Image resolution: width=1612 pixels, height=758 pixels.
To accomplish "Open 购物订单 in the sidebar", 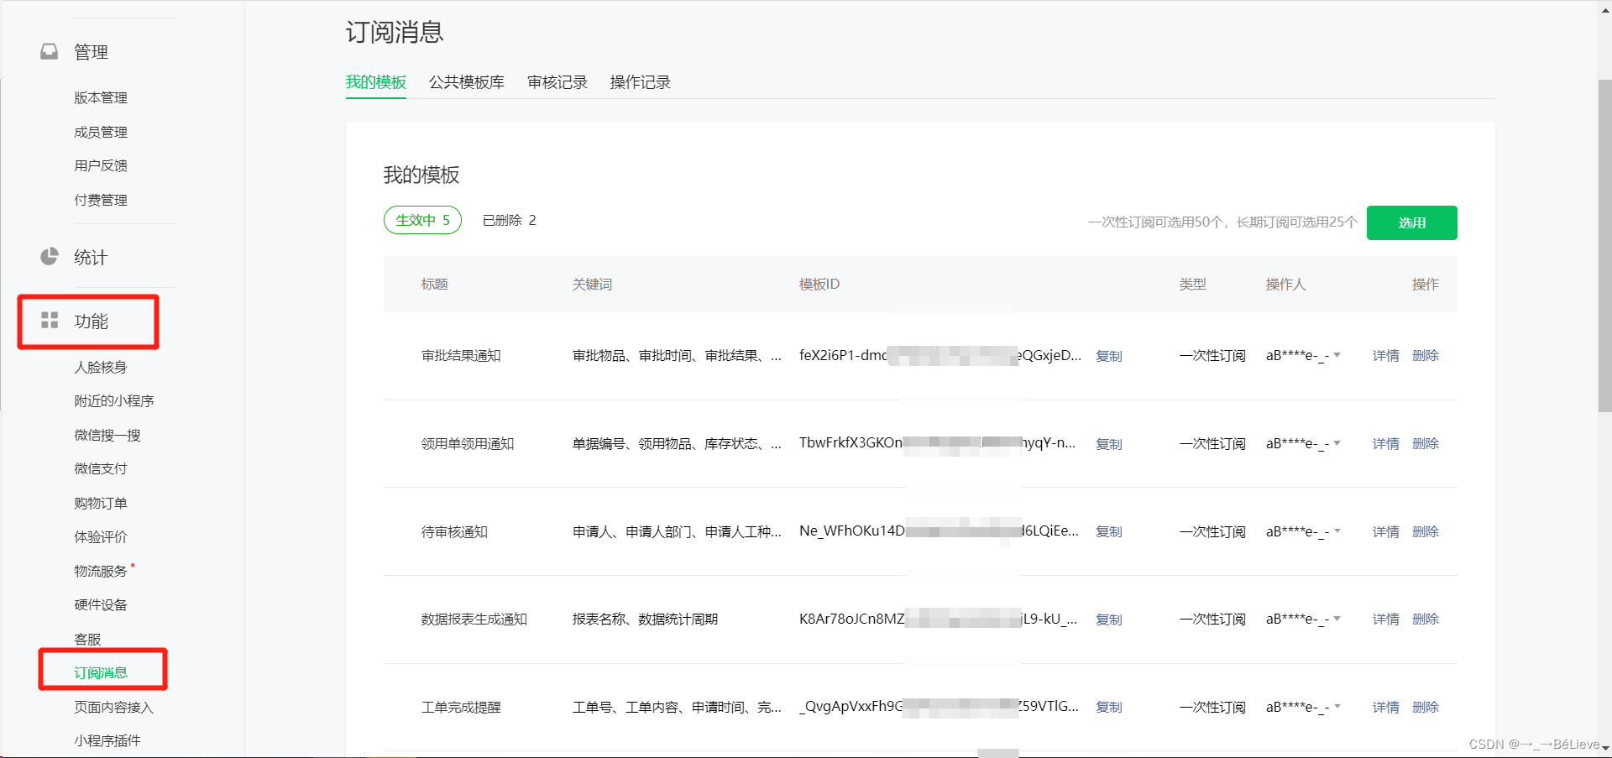I will (x=101, y=503).
